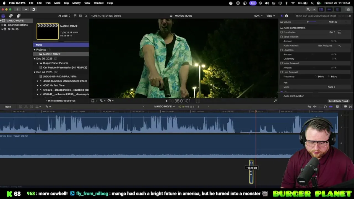This screenshot has height=199, width=354.
Task: Show libraries sidebar clapperboard icon
Action: point(3,16)
